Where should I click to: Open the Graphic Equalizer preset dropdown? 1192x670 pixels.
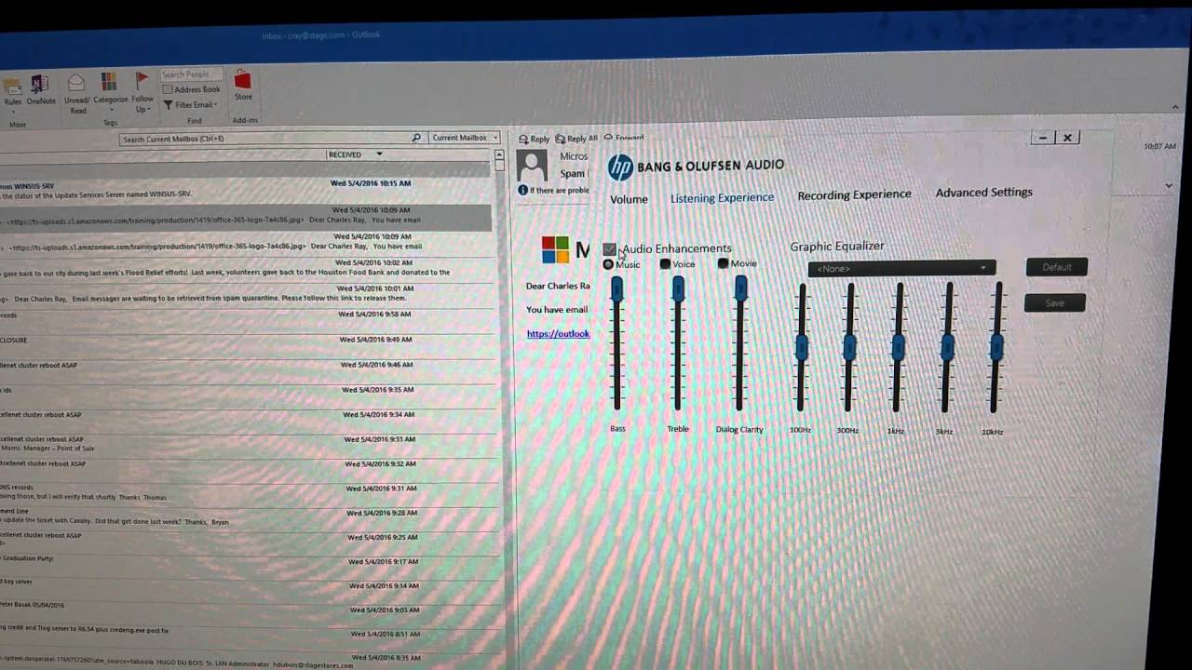901,268
